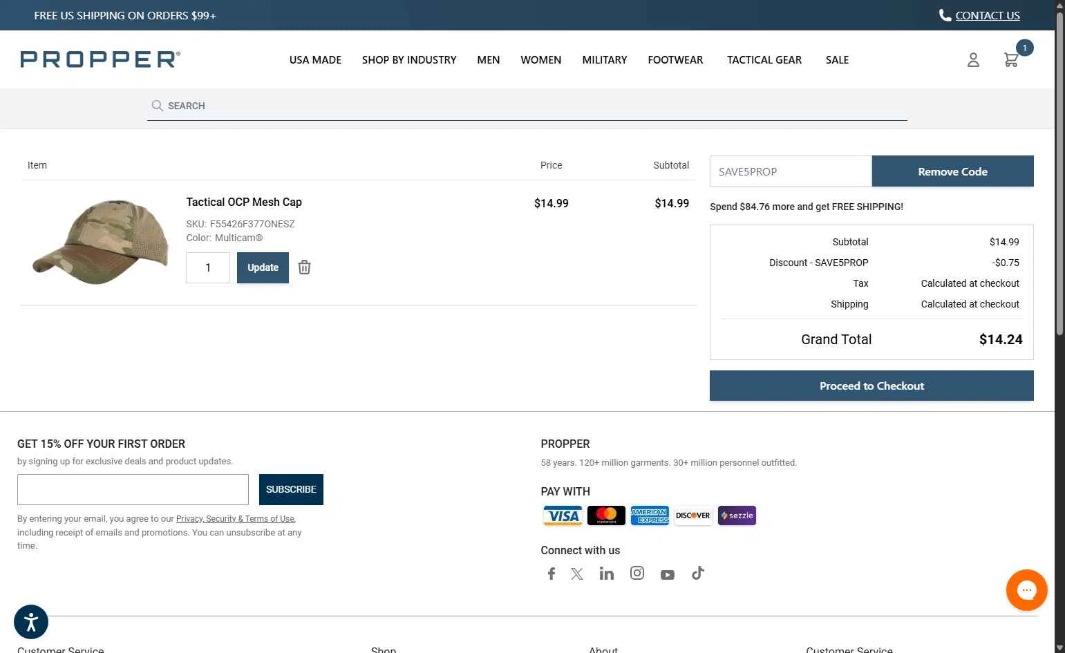Open the SALE menu
This screenshot has width=1065, height=653.
point(837,60)
